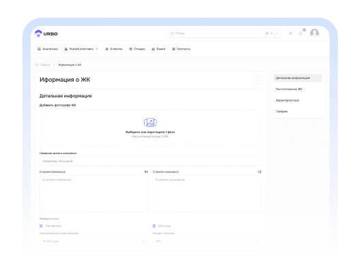Image resolution: width=361 pixels, height=259 pixels.
Task: Open the user avatar profile menu
Action: coord(315,33)
